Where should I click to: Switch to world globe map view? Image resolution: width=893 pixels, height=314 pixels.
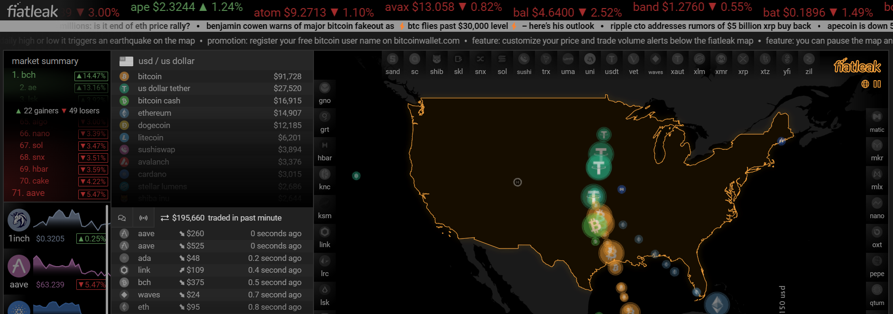(x=865, y=84)
